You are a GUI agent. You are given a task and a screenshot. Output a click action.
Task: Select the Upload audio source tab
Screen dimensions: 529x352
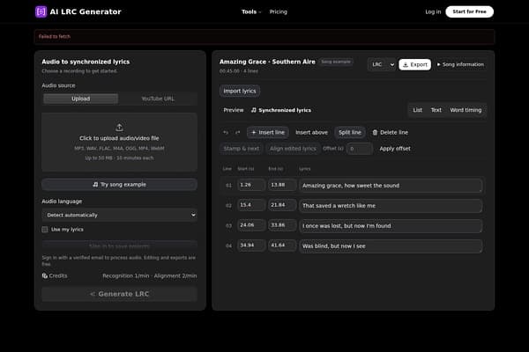tap(80, 99)
